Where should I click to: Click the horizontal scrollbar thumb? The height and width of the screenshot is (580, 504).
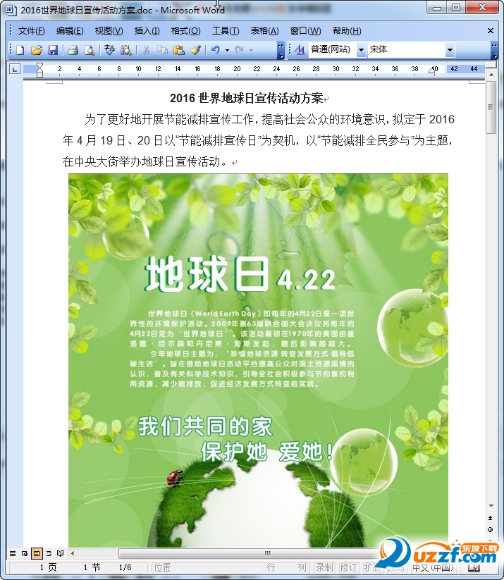(267, 553)
